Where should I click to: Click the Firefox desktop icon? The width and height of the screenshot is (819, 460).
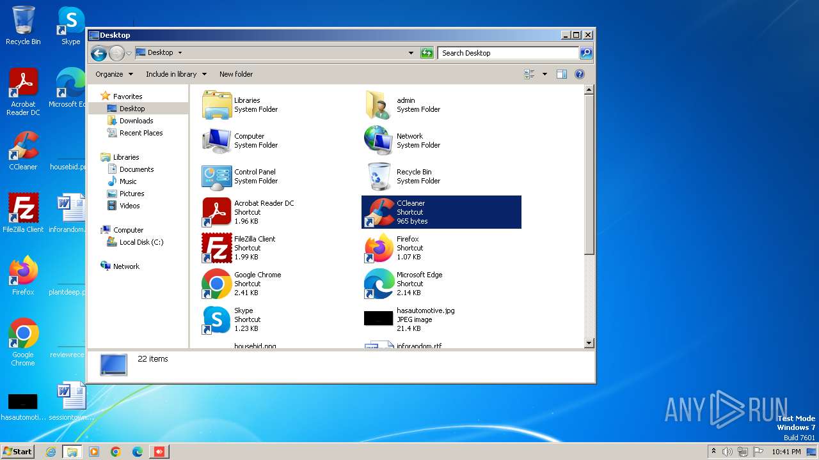point(23,276)
